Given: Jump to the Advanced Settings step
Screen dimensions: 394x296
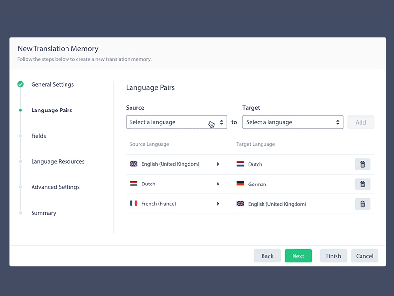Looking at the screenshot, I should pos(55,187).
